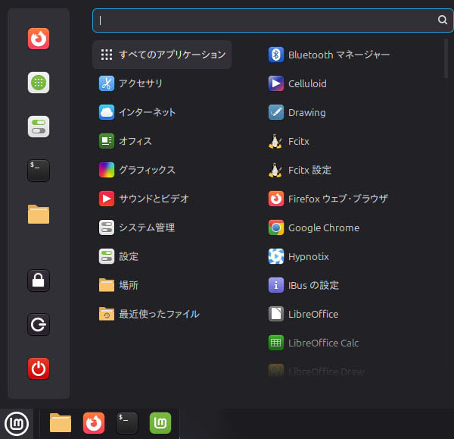Viewport: 454px width, 439px height.
Task: Launch the Terminal from the favorites sidebar
Action: 39,171
